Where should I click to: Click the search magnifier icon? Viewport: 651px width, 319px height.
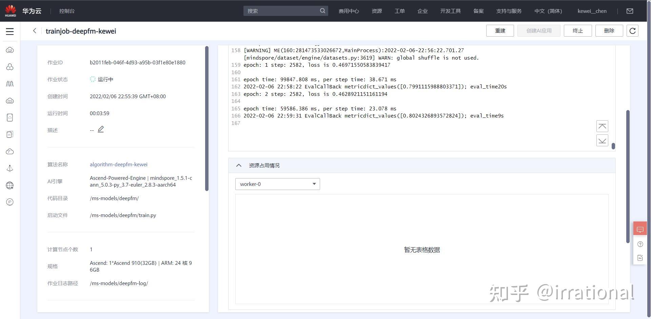322,11
